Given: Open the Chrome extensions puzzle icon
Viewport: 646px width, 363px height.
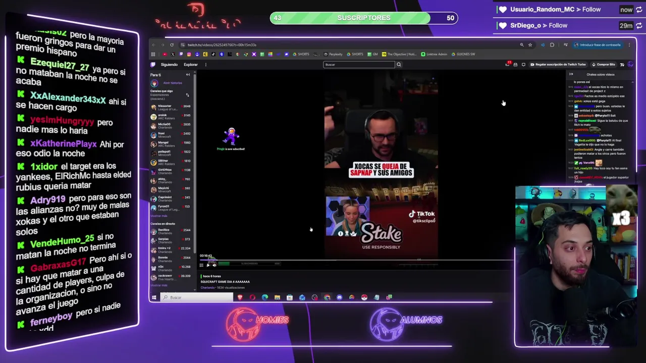Looking at the screenshot, I should pos(552,45).
